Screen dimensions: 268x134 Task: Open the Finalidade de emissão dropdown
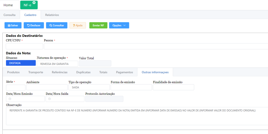pos(173,87)
